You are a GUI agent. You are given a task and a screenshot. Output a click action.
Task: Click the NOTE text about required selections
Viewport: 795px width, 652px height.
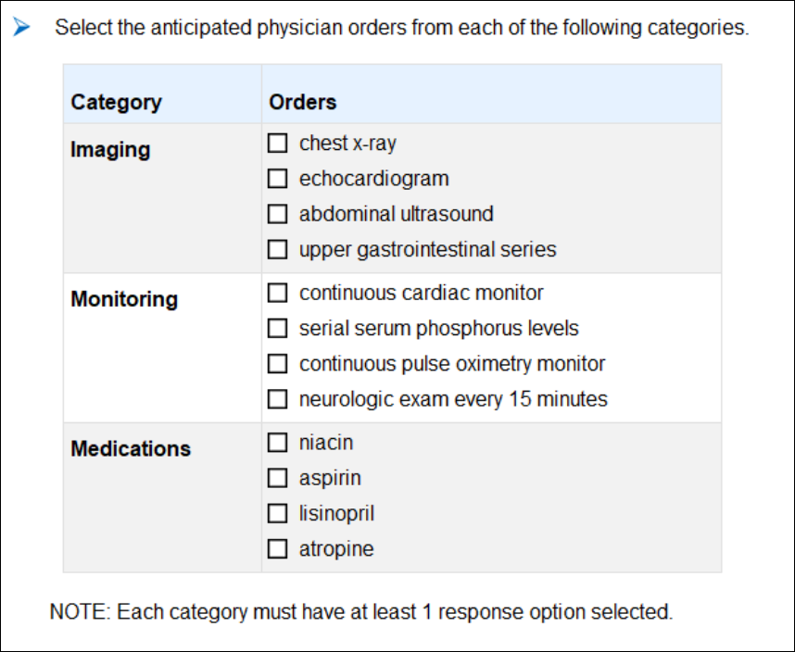(360, 612)
